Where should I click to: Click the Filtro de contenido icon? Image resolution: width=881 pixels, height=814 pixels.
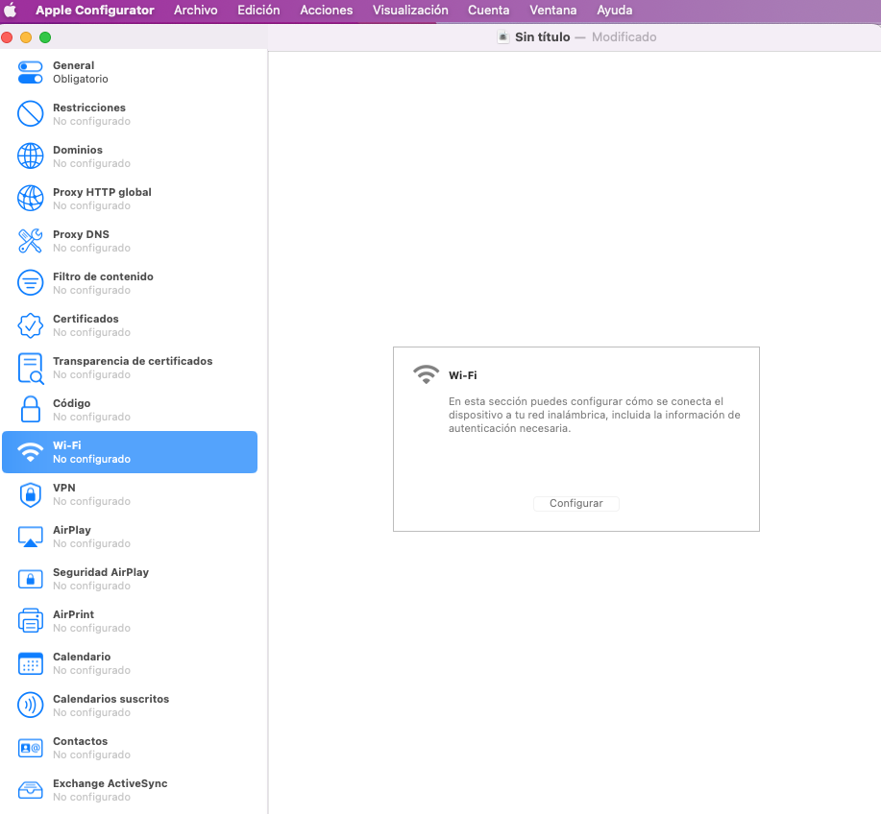[31, 283]
